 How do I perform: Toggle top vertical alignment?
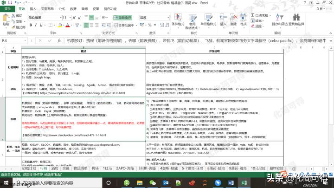[x=86, y=18]
